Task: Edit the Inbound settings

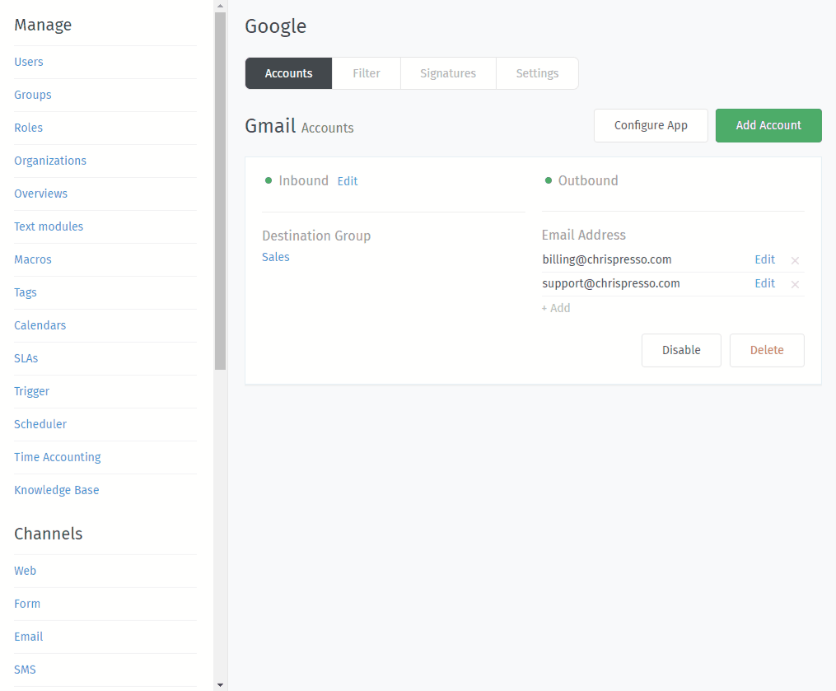Action: tap(348, 181)
